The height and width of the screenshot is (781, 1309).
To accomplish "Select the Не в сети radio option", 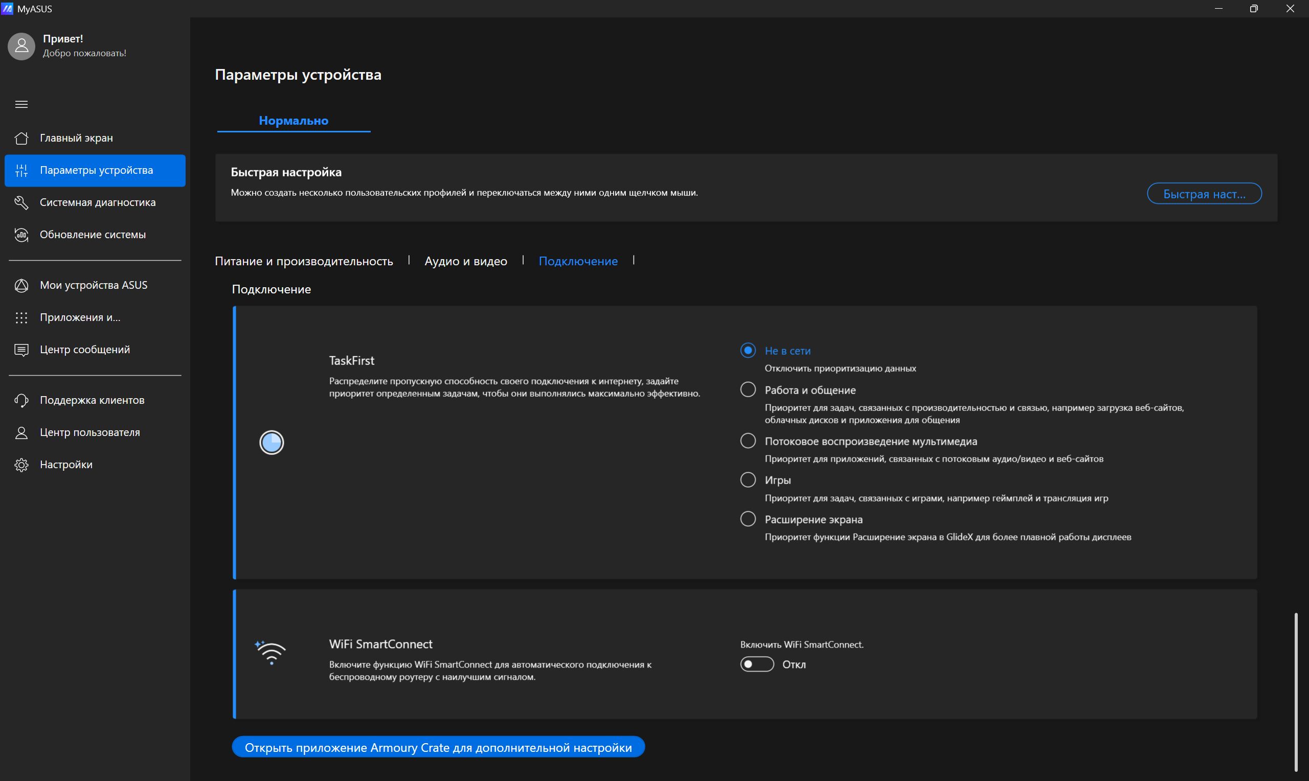I will click(748, 351).
